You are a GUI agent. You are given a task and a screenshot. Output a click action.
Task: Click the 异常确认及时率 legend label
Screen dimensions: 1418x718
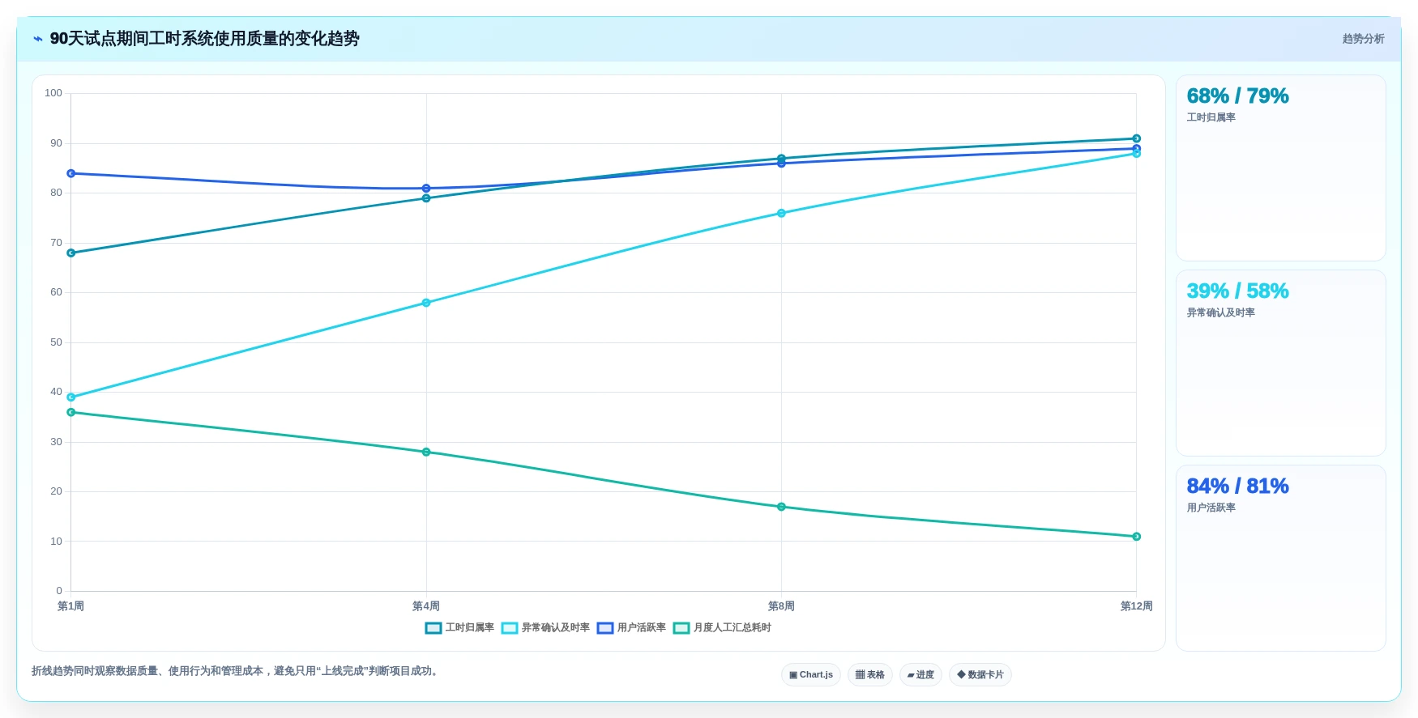point(556,628)
